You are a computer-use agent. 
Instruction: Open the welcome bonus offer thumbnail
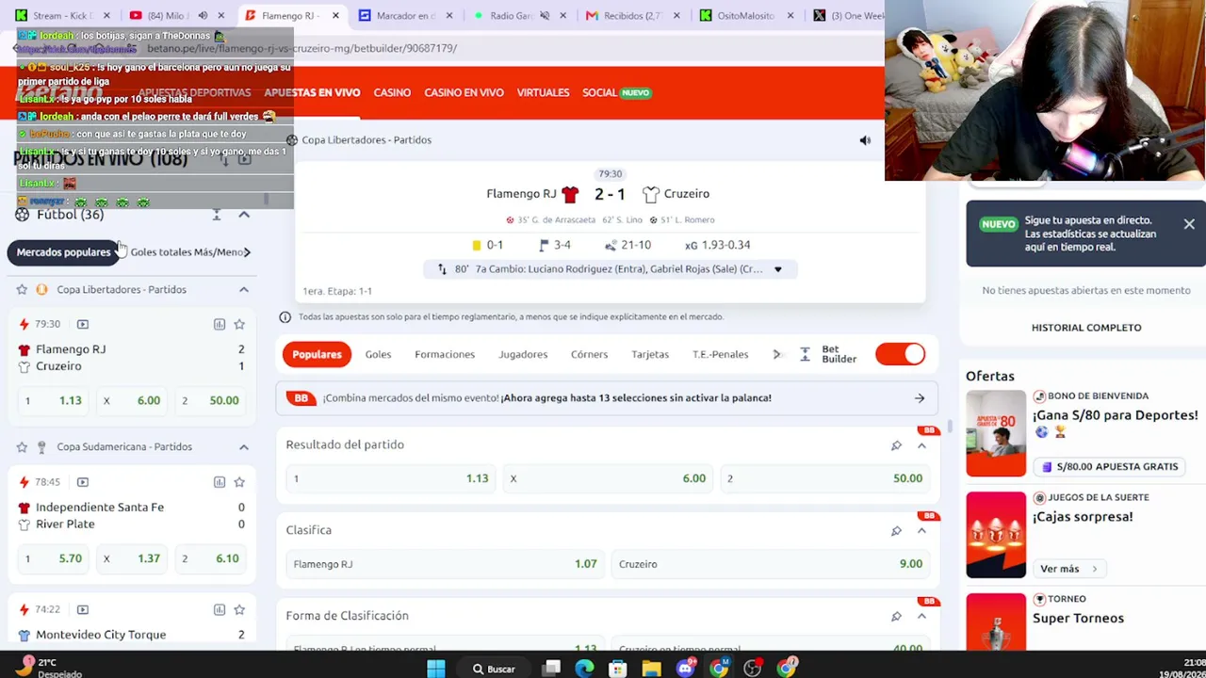coord(996,433)
